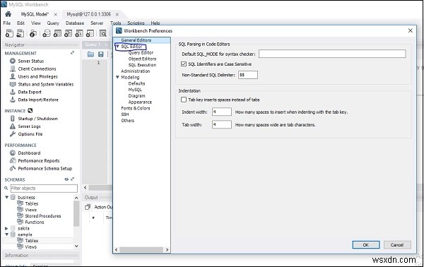Open the File menu
This screenshot has height=267, width=424.
[7, 23]
